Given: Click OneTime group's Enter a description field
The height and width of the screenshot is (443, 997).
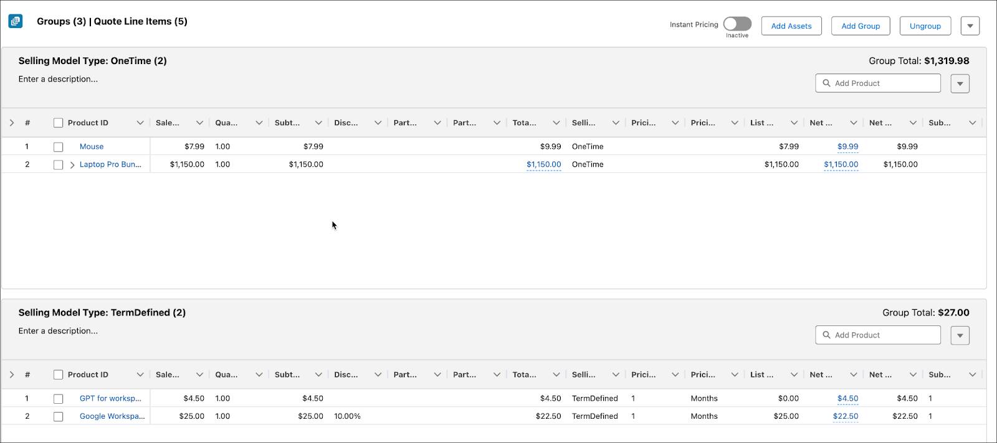Looking at the screenshot, I should (x=58, y=79).
